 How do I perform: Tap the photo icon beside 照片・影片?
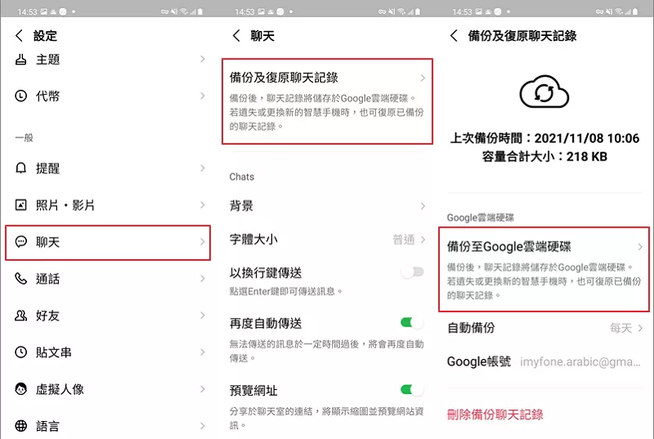click(21, 205)
